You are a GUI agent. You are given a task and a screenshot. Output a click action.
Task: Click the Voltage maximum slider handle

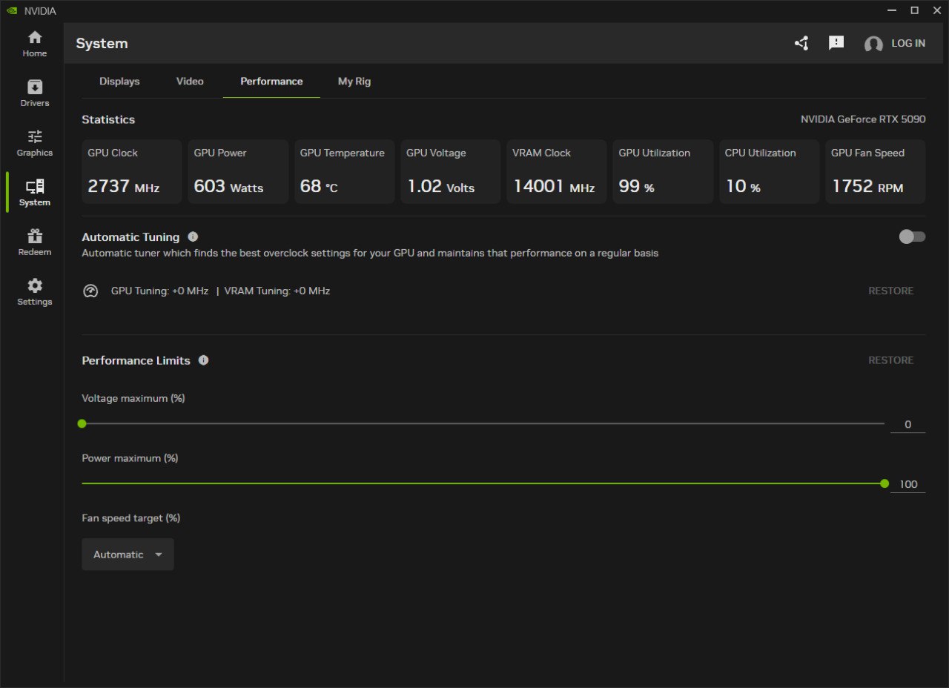click(x=82, y=423)
